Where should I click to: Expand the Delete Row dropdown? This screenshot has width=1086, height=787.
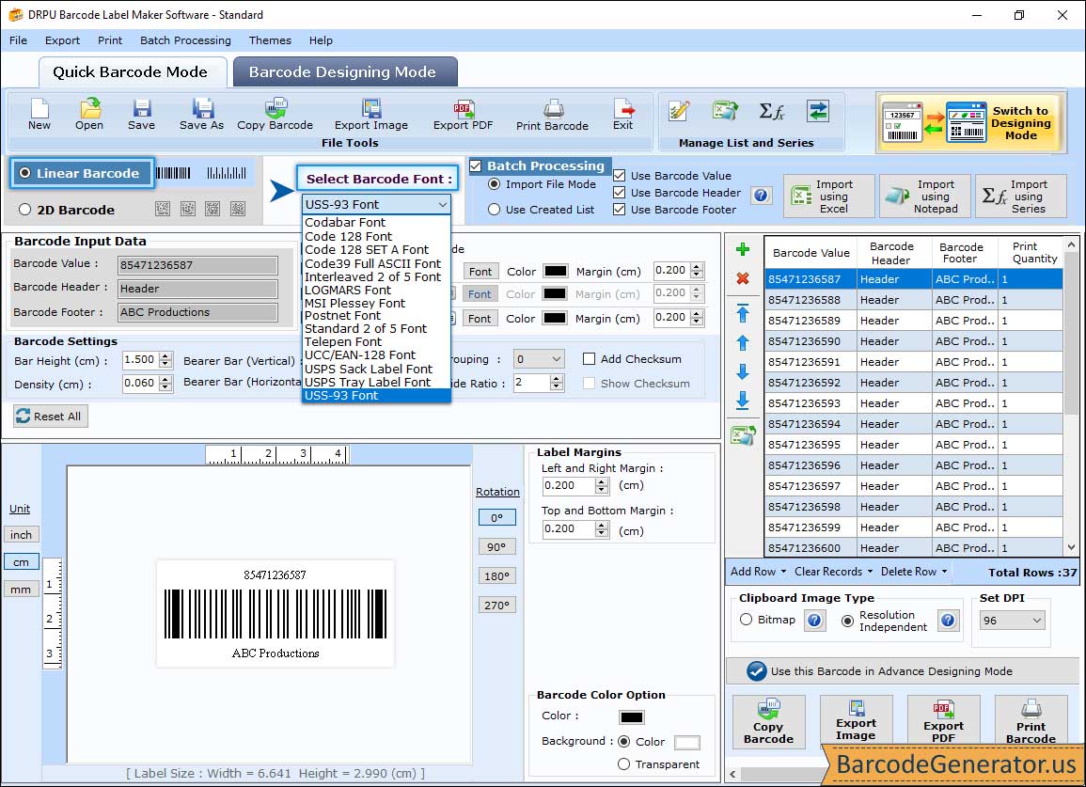tap(914, 572)
